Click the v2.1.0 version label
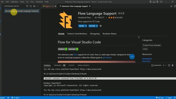The width and height of the screenshot is (176, 99). (121, 13)
